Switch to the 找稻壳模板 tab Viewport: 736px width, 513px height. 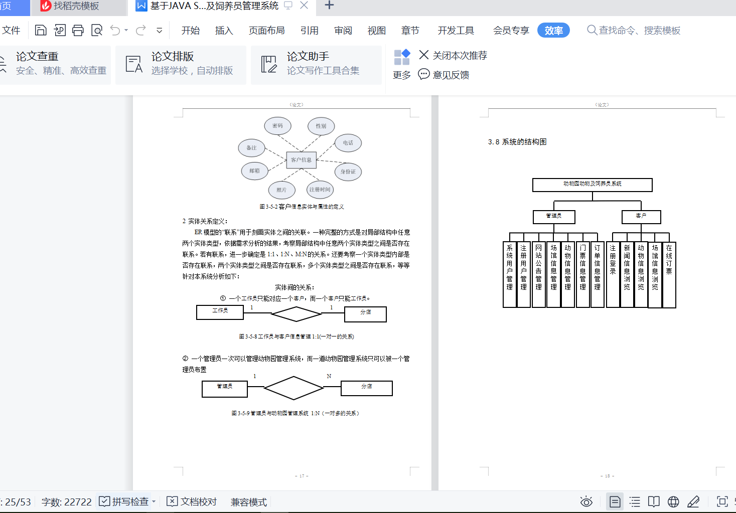[x=78, y=7]
